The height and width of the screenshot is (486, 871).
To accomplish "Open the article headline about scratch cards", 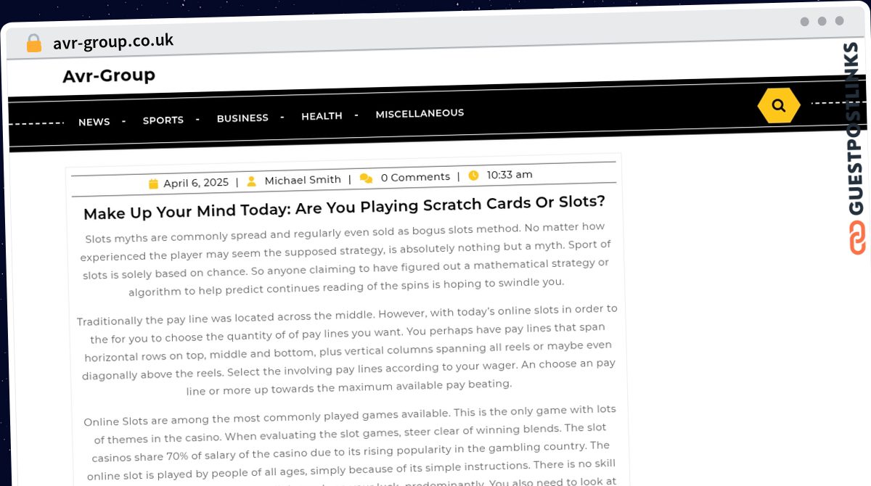I will pyautogui.click(x=344, y=207).
